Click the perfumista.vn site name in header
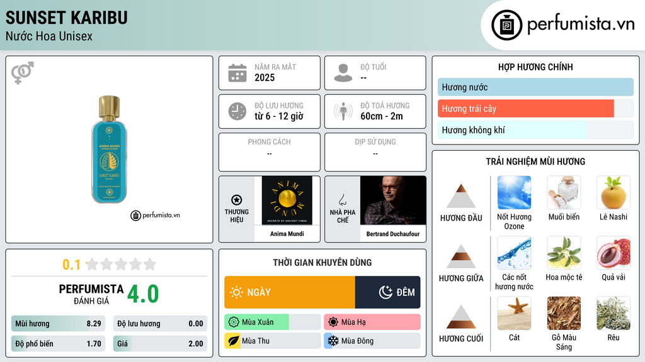The height and width of the screenshot is (362, 645). 581,25
